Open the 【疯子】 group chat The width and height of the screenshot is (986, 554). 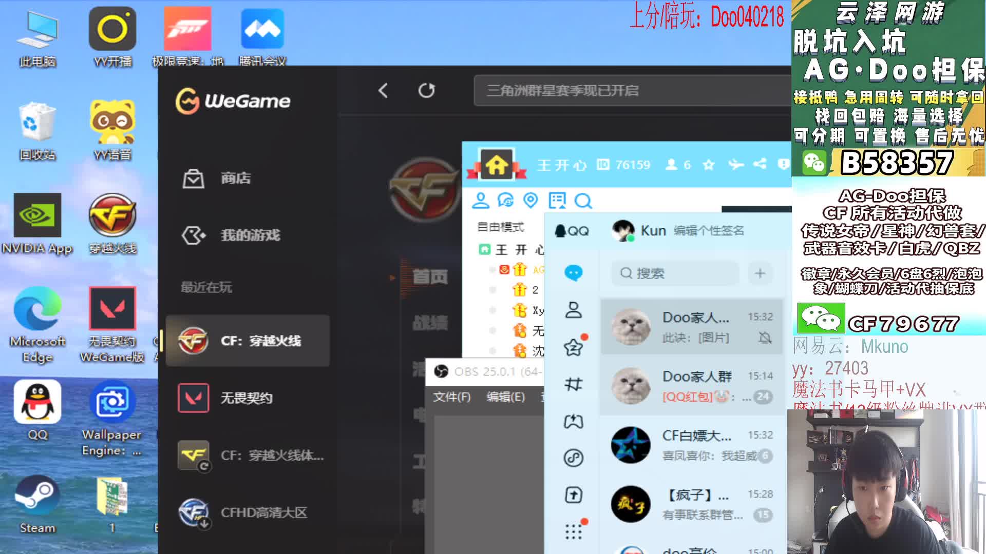coord(692,504)
